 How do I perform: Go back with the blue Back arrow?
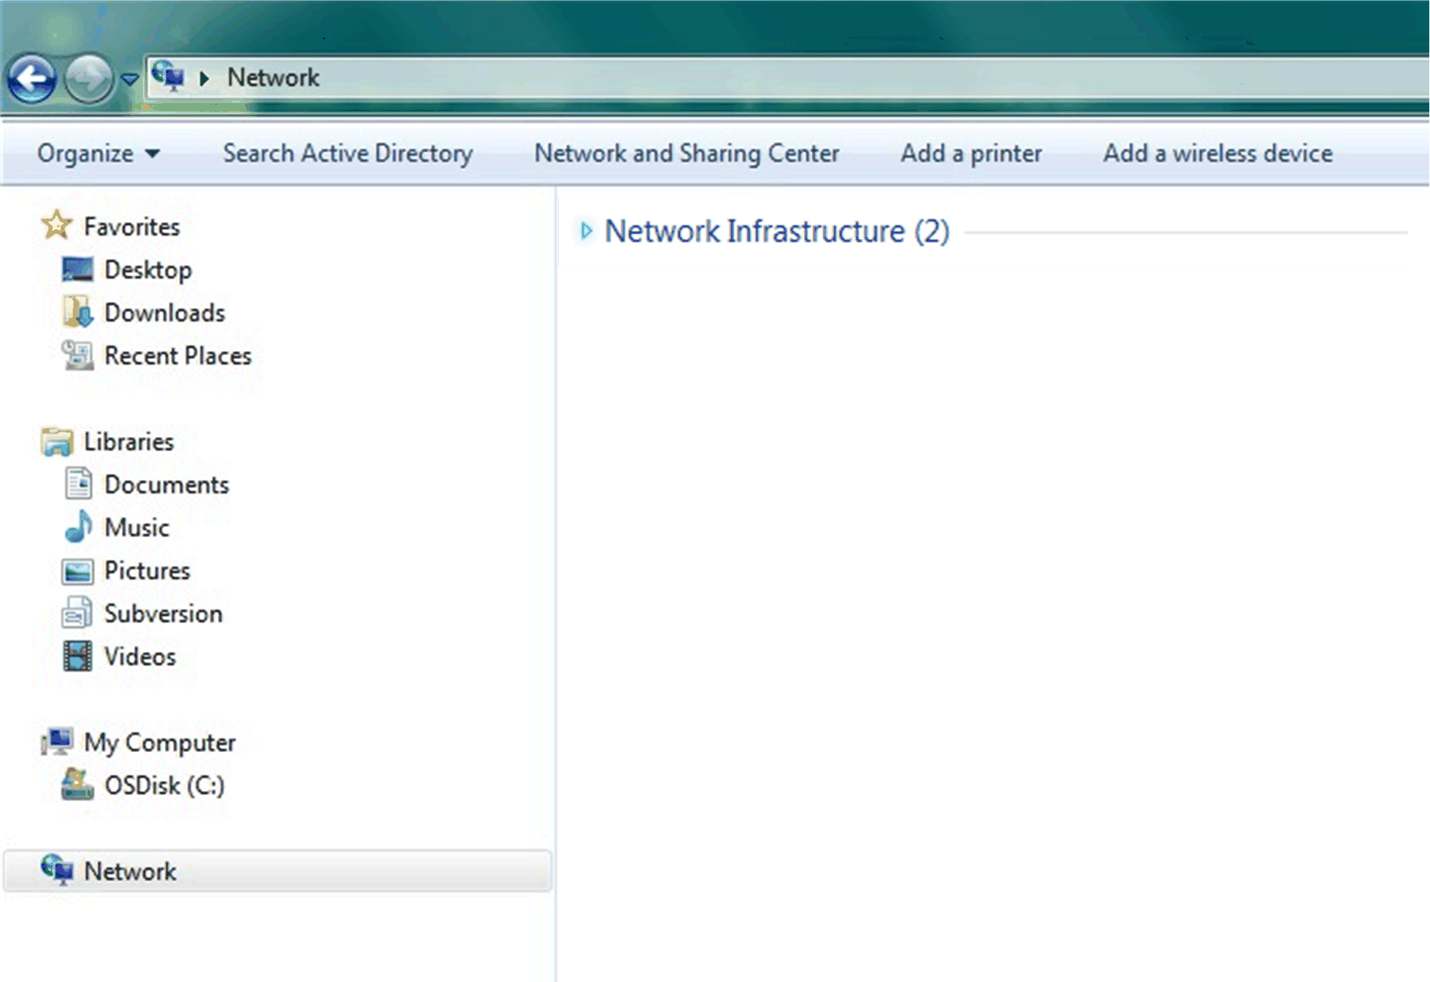pyautogui.click(x=31, y=78)
